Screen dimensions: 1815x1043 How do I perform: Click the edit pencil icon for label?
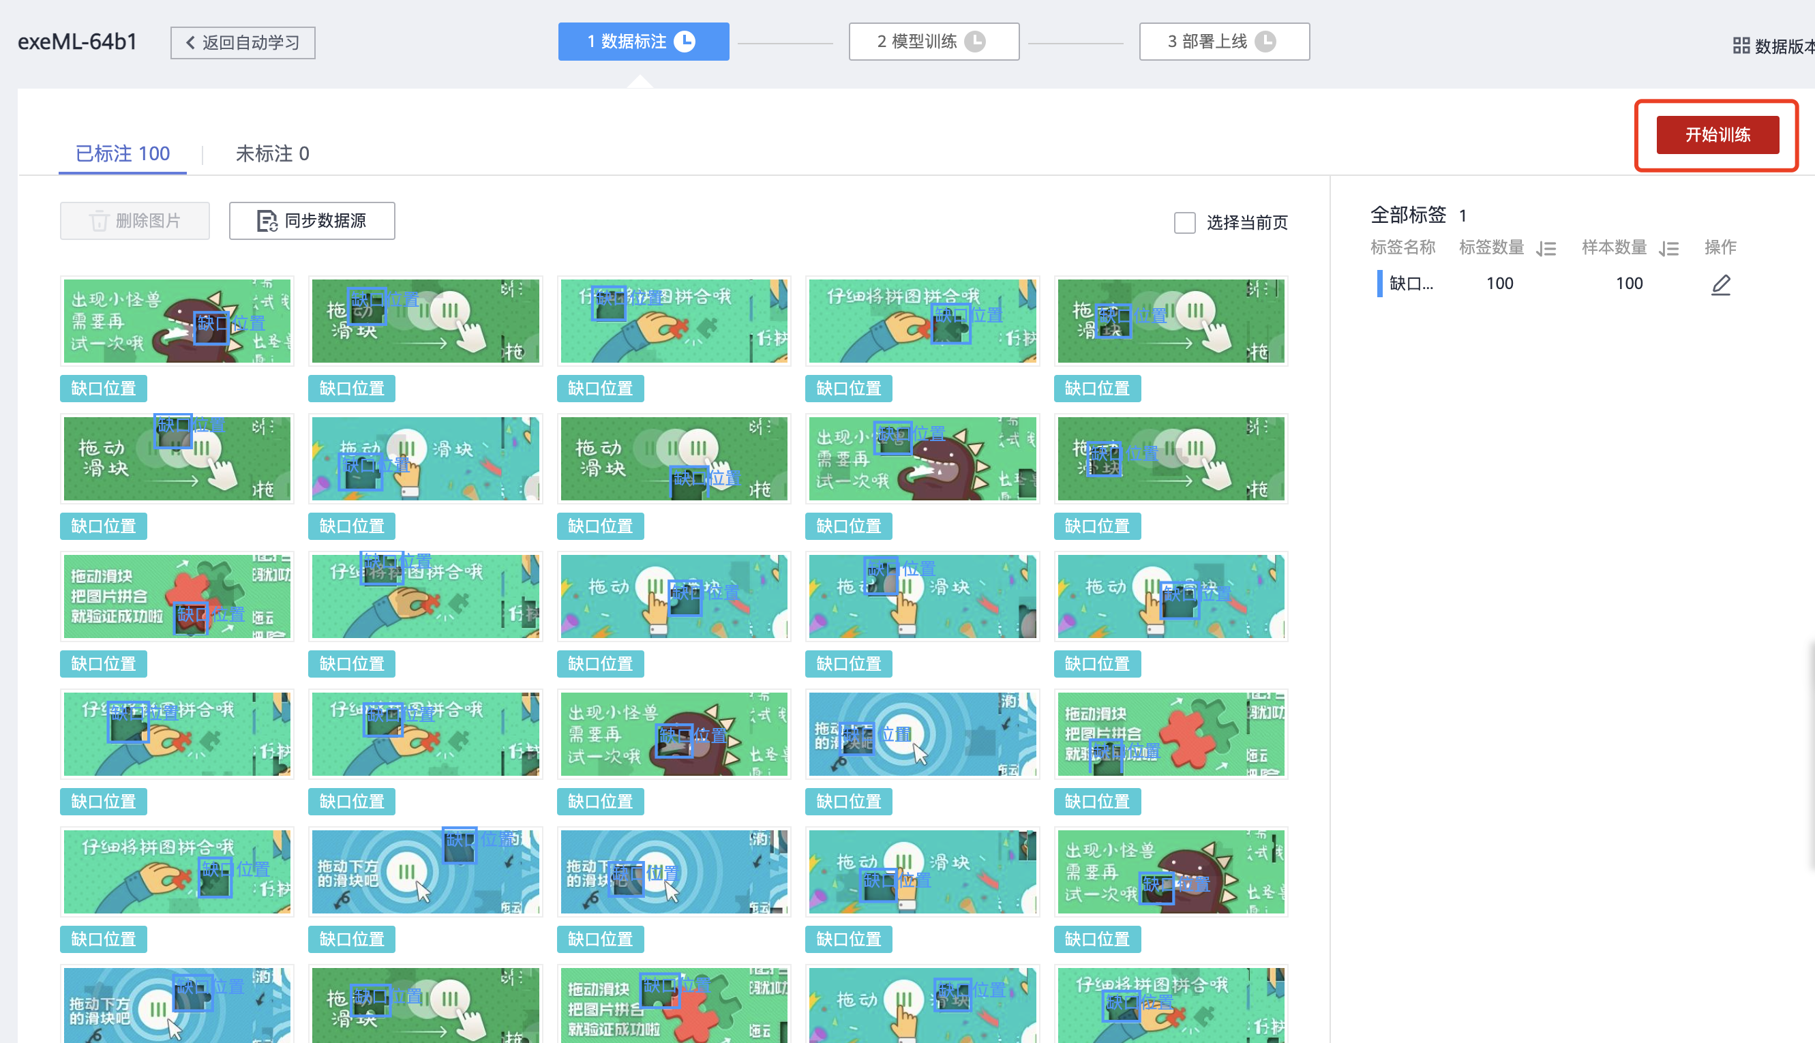1720,284
